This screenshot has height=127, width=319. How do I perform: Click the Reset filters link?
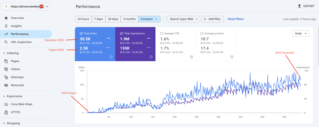click(236, 19)
